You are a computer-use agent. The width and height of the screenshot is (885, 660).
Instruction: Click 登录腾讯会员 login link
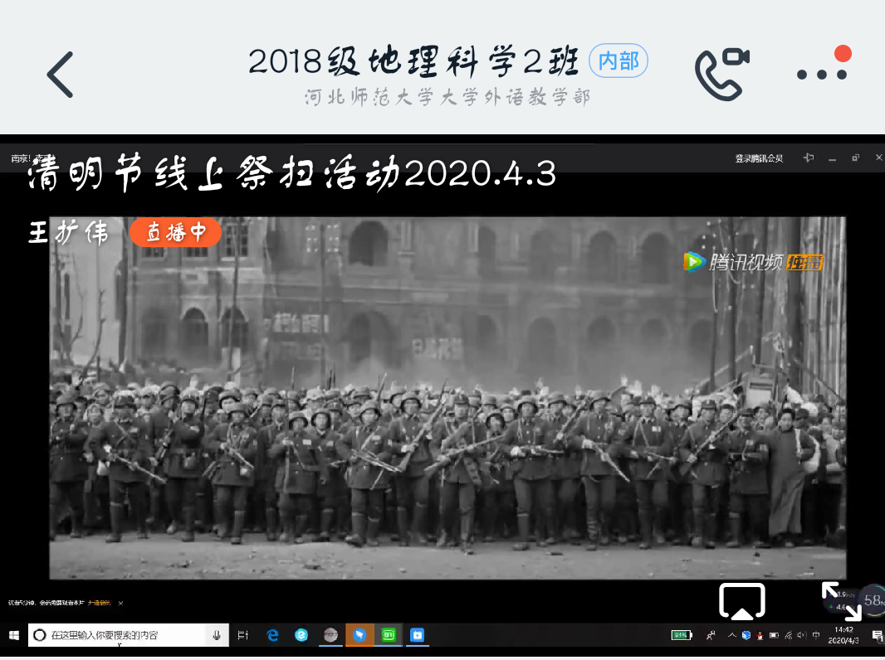coord(759,158)
